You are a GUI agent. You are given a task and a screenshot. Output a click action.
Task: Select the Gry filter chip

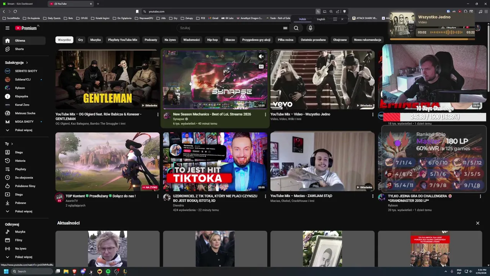pyautogui.click(x=80, y=40)
